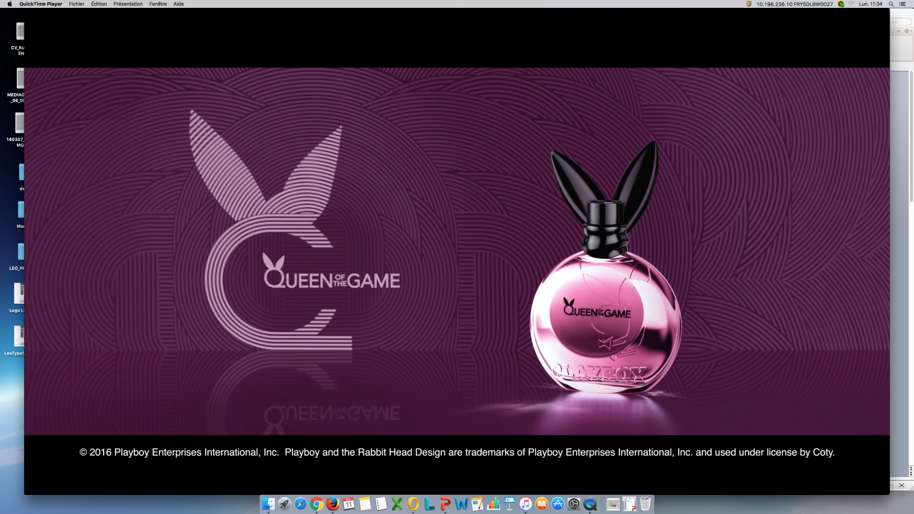Launch Pages from the dock
The image size is (914, 514).
(477, 504)
